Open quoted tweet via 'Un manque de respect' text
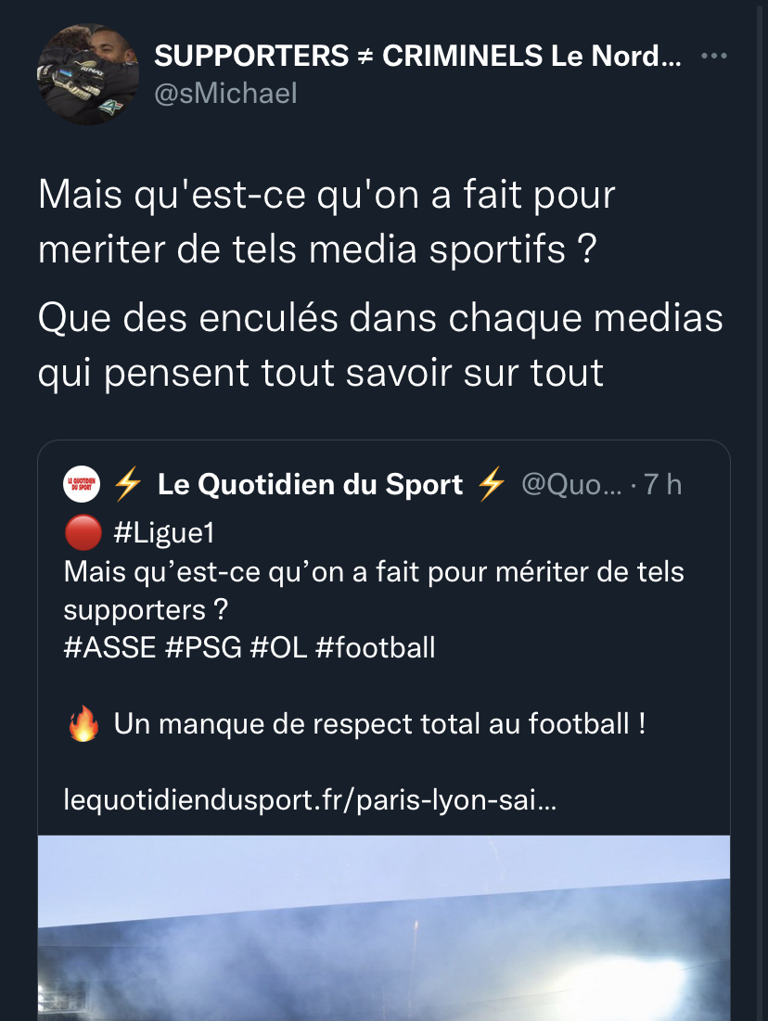The width and height of the screenshot is (768, 1021). coord(378,724)
